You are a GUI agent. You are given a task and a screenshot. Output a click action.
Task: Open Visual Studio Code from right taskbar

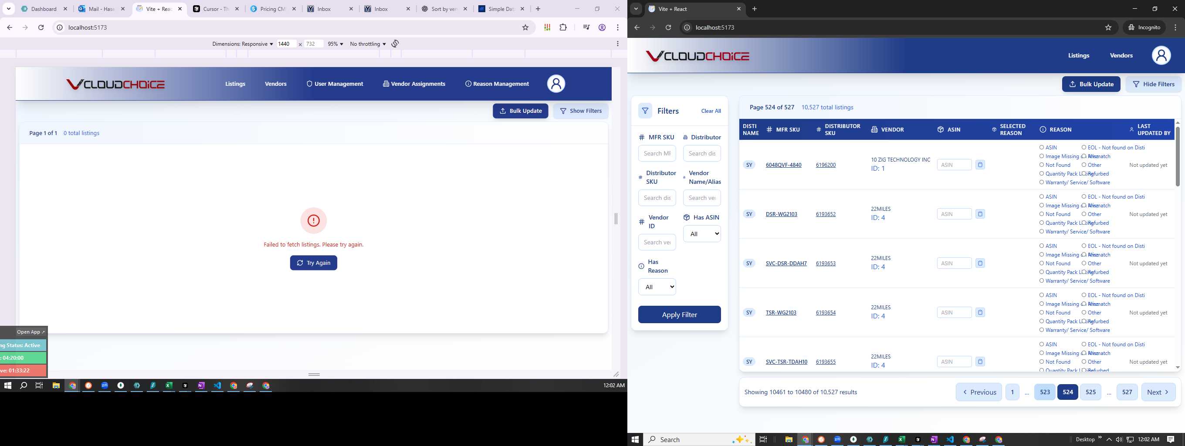950,439
